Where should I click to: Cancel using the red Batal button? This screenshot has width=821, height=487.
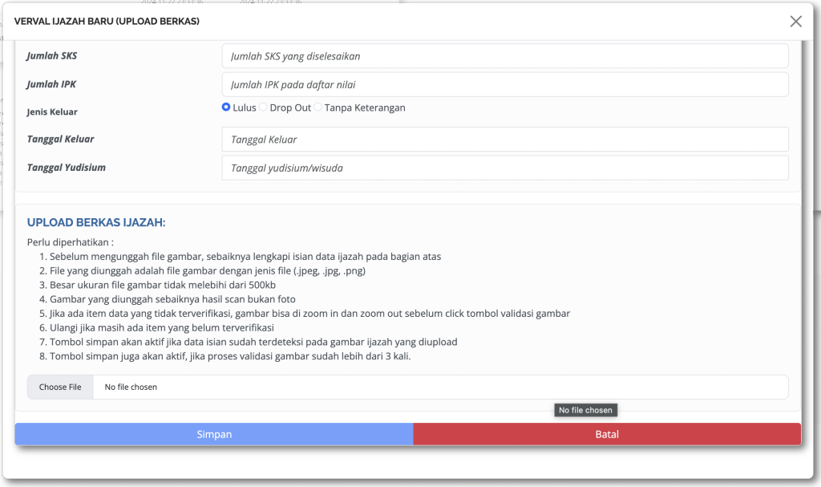click(x=607, y=434)
